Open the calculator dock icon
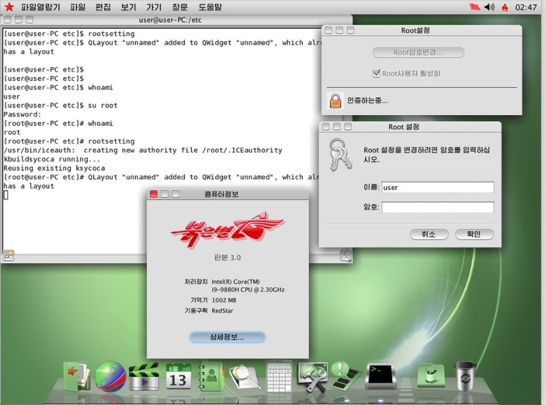The image size is (546, 405). coord(279,376)
